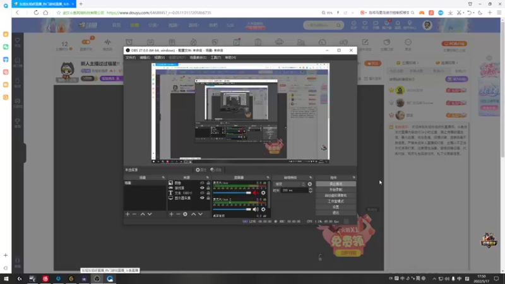The height and width of the screenshot is (284, 505).
Task: Expand the 分类 dropdown in Douyu nav
Action: point(153,25)
